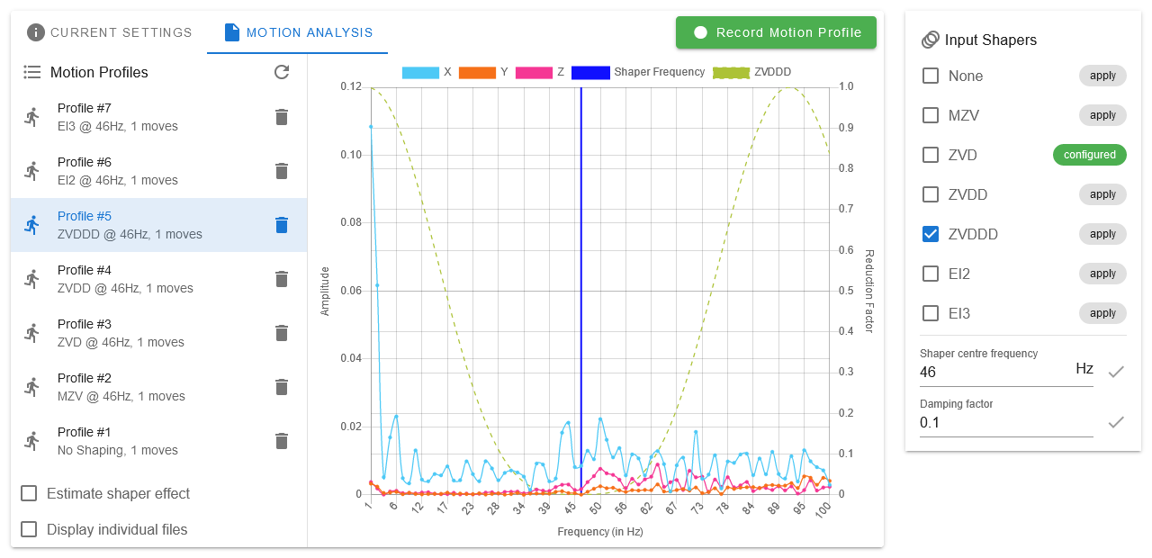Confirm damping factor with checkmark
Image resolution: width=1152 pixels, height=558 pixels.
tap(1116, 421)
